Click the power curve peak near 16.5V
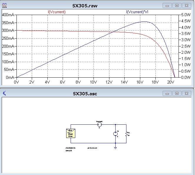Image resolution: width=195 pixels, height=175 pixels. click(x=144, y=22)
